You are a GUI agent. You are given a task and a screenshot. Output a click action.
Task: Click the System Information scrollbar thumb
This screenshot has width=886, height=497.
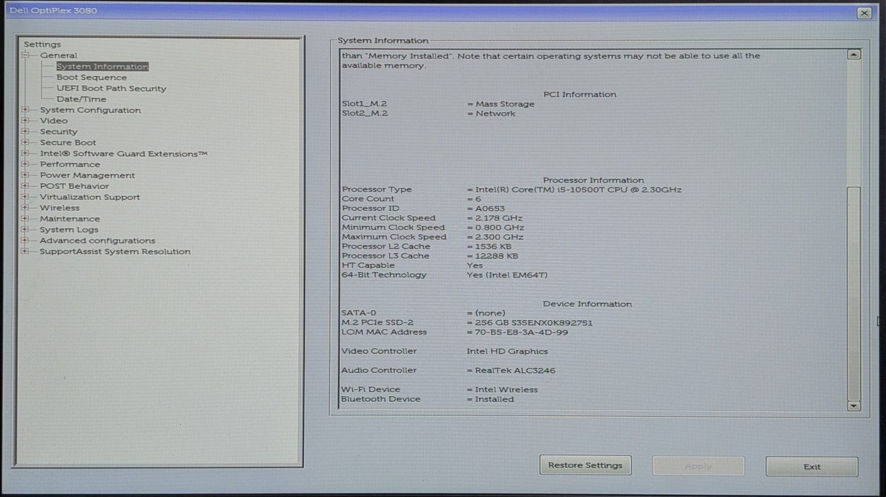(x=854, y=293)
